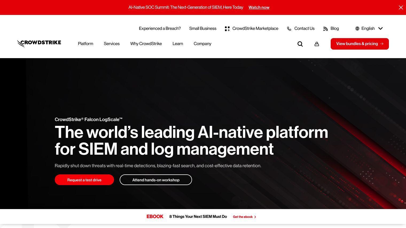The height and width of the screenshot is (228, 406).
Task: Click the hero headline about AI-native platform
Action: (x=191, y=140)
